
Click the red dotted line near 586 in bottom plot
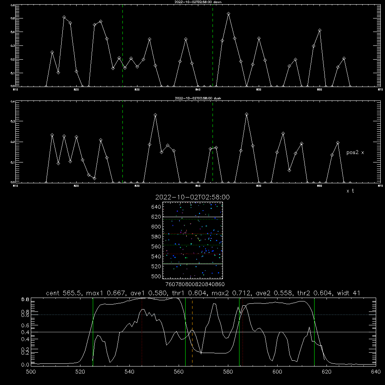coord(243,332)
